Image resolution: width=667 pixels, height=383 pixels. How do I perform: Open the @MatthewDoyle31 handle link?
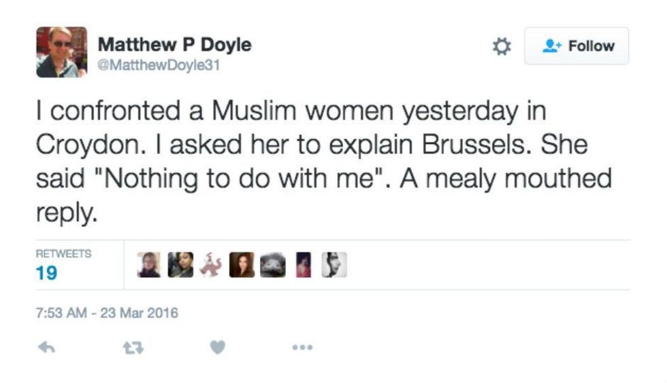tap(159, 65)
